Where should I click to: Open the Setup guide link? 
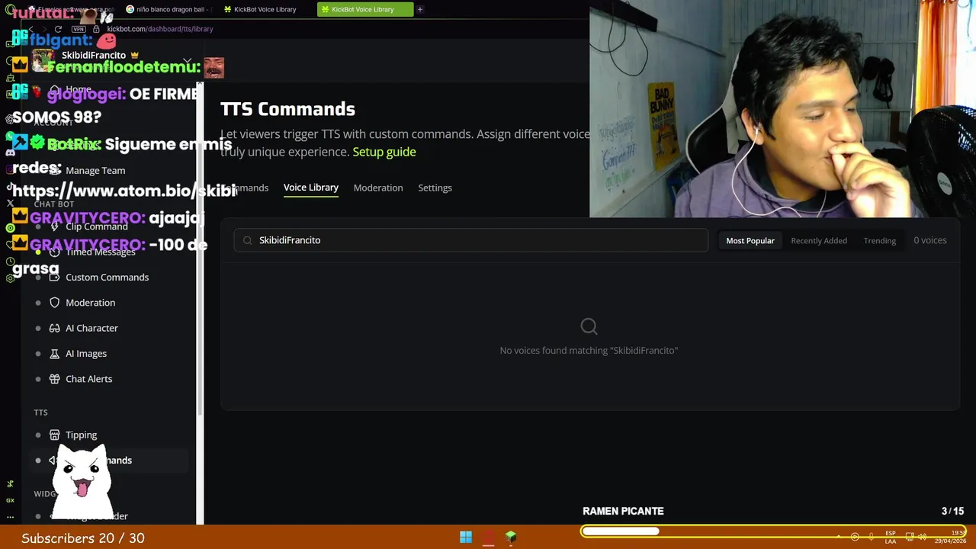click(384, 152)
